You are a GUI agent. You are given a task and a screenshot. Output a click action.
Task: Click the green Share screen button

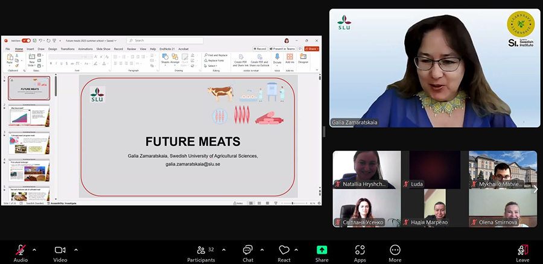pos(322,253)
